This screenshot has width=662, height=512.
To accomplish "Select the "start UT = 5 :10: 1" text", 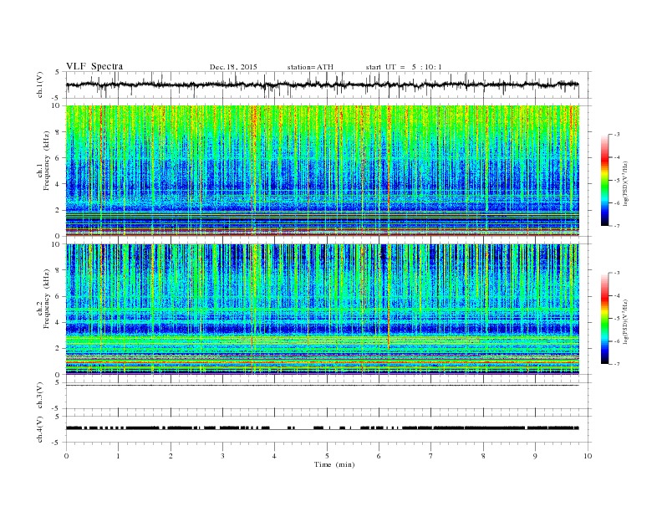I will click(404, 67).
